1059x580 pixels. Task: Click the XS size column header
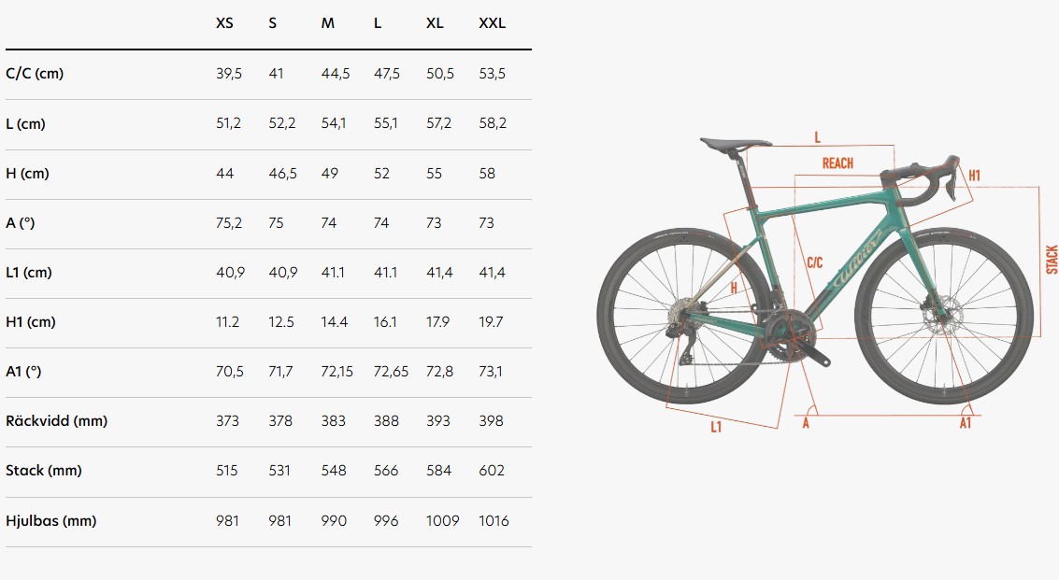[x=224, y=23]
